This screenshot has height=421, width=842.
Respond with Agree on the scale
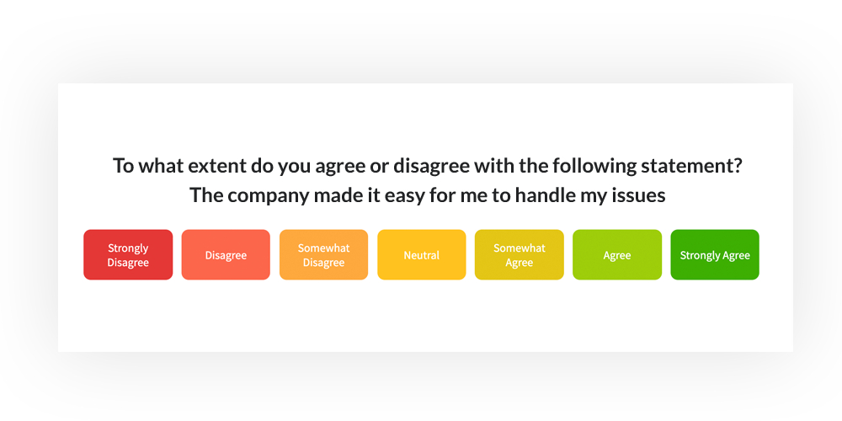[617, 254]
